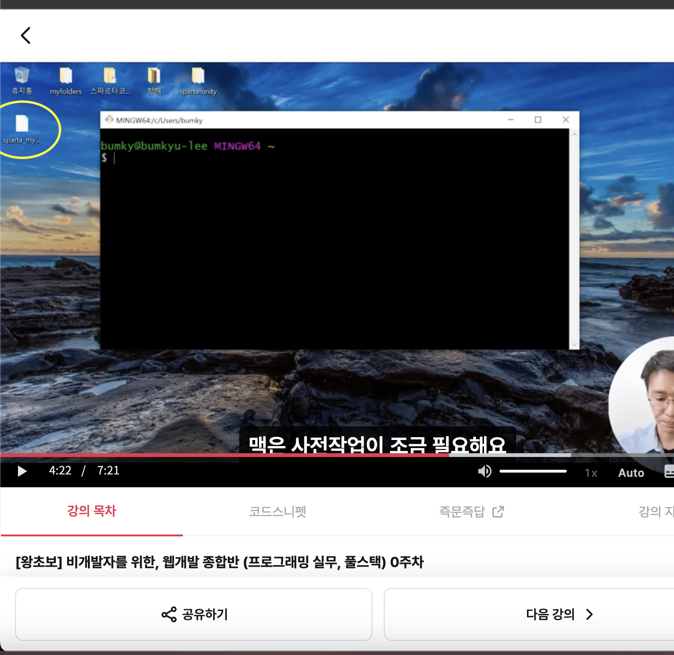Minimize the MINGW64 terminal window
674x655 pixels.
pyautogui.click(x=510, y=120)
